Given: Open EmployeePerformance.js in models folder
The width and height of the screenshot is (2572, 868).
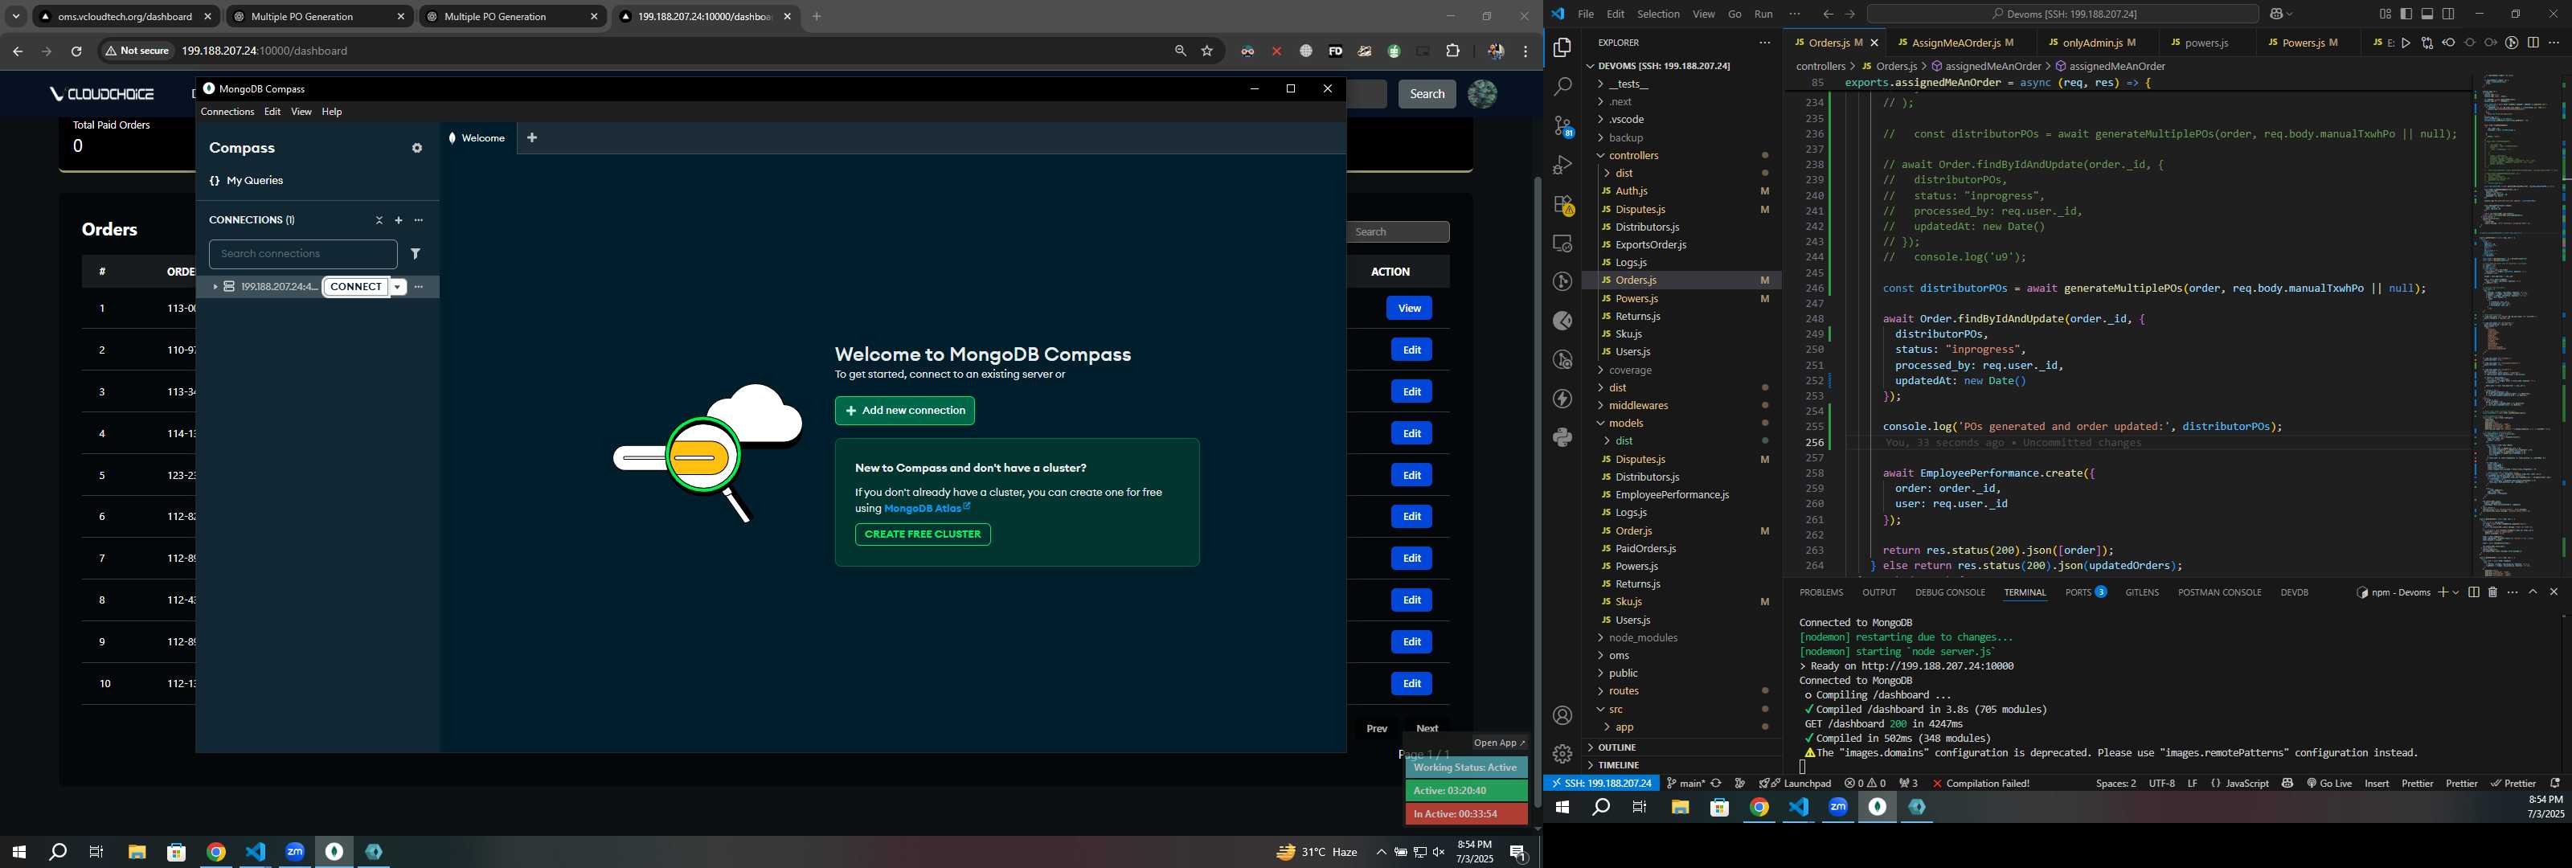Looking at the screenshot, I should click(x=1672, y=495).
